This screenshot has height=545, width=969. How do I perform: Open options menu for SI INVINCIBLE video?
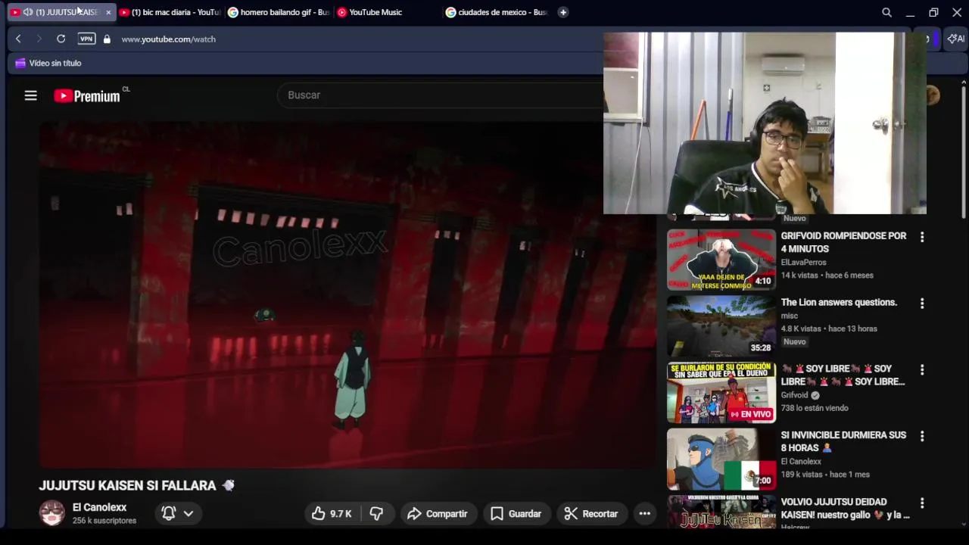click(921, 437)
